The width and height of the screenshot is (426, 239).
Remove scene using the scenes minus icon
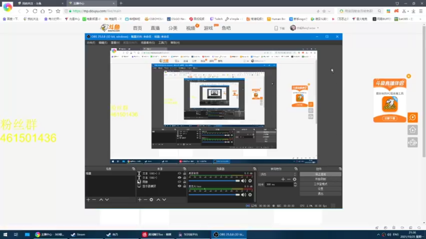tap(94, 200)
